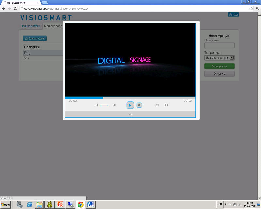The height and width of the screenshot is (209, 261).
Task: Launch PowerShell from the taskbar
Action: (x=29, y=205)
